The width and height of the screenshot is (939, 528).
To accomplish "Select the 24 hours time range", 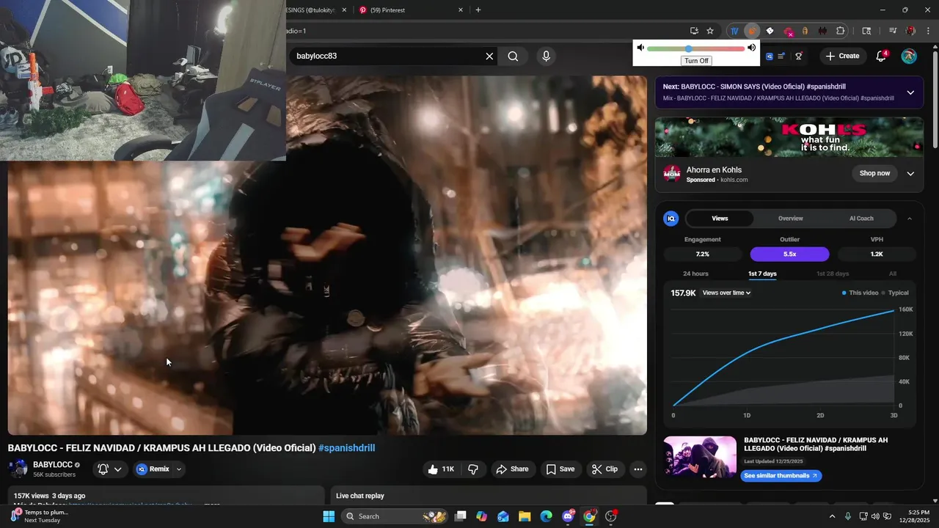I will click(695, 274).
